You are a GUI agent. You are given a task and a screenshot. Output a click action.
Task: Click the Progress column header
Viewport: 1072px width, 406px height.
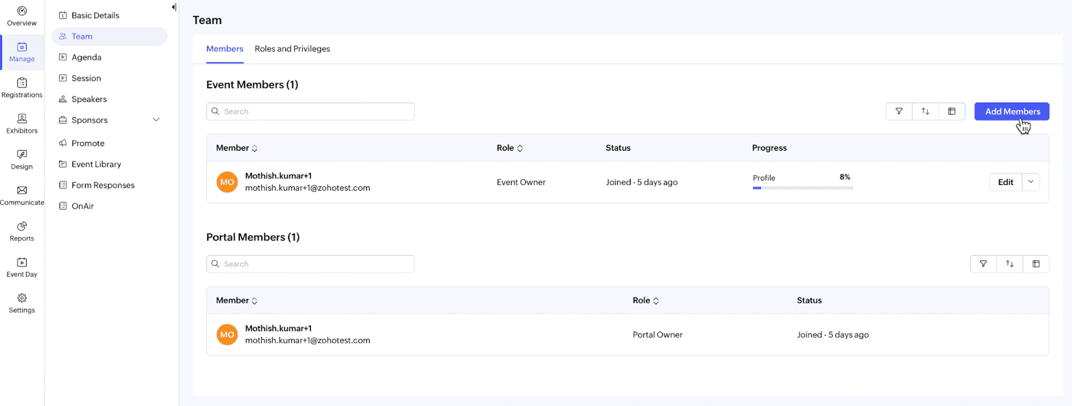[x=769, y=148]
